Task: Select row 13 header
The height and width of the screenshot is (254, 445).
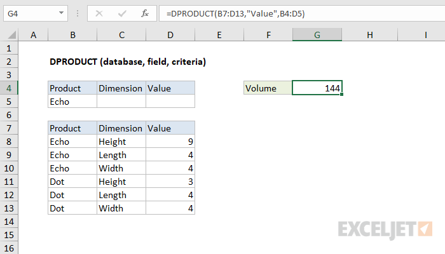Action: pos(9,208)
